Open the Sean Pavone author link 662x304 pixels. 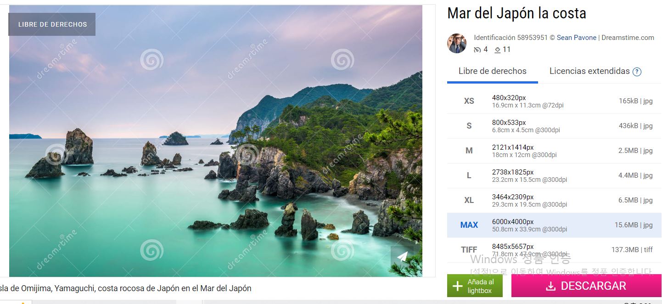click(x=577, y=38)
